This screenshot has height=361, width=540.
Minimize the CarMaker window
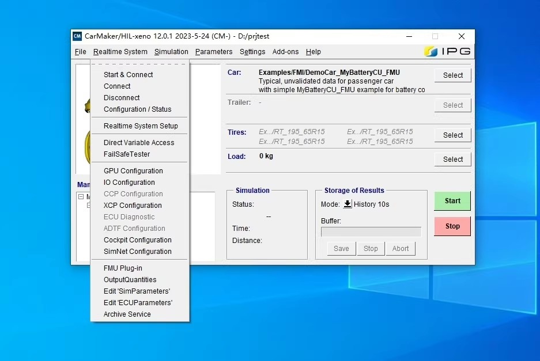409,36
